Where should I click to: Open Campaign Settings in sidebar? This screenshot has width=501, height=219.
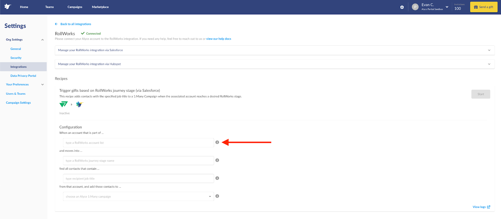18,103
